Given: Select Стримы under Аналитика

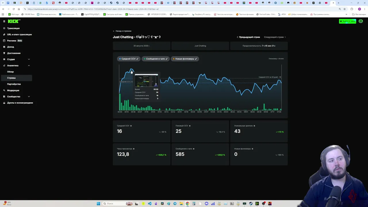Looking at the screenshot, I should [x=16, y=78].
